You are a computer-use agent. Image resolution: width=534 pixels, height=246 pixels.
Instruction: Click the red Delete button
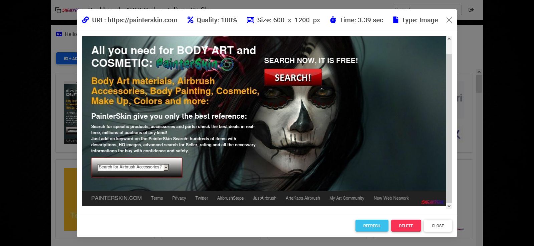pyautogui.click(x=406, y=226)
